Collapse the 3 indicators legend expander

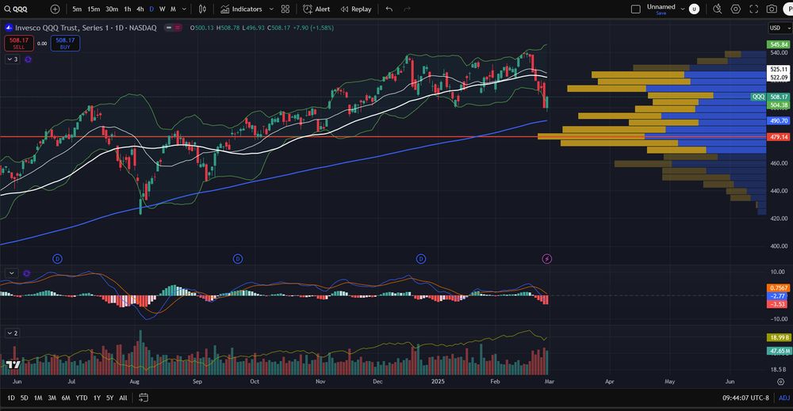pyautogui.click(x=12, y=59)
